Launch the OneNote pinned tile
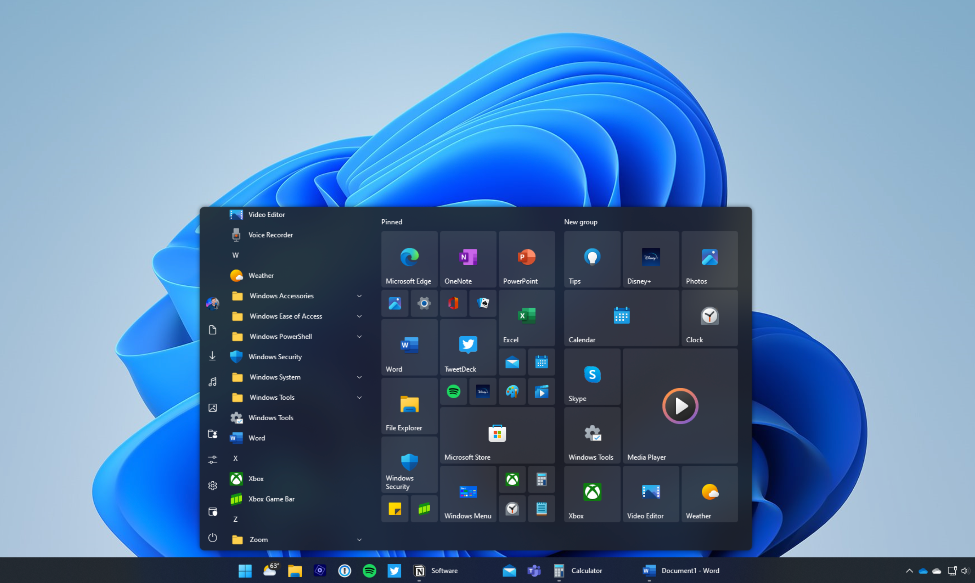The height and width of the screenshot is (583, 975). [x=468, y=259]
